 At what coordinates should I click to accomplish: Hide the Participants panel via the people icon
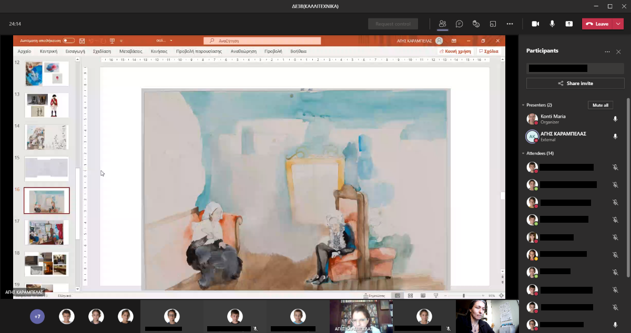tap(442, 24)
